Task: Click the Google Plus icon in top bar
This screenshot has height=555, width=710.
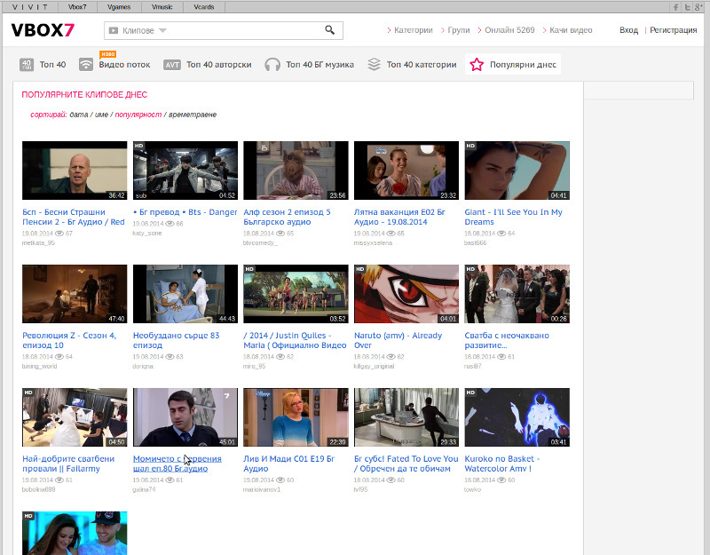Action: tap(700, 6)
